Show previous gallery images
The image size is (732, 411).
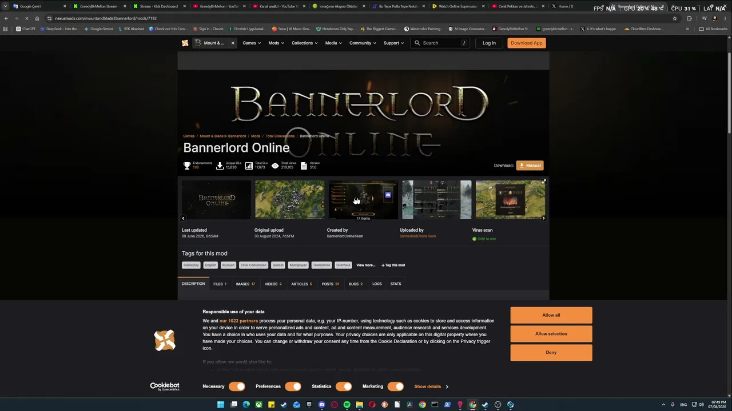tap(183, 218)
